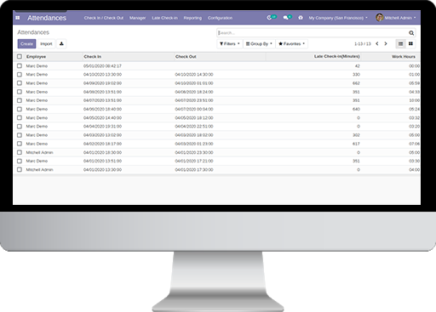Screen dimensions: 436x312
Task: Click the Create button
Action: click(26, 44)
